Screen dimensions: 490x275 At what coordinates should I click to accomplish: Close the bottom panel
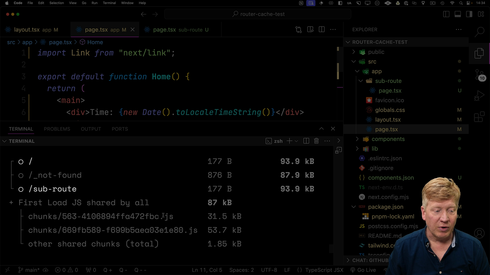333,129
